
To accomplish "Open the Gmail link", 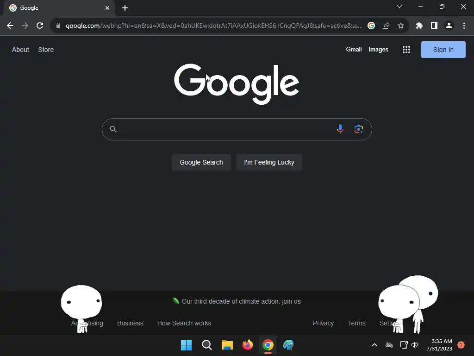I will [x=354, y=49].
